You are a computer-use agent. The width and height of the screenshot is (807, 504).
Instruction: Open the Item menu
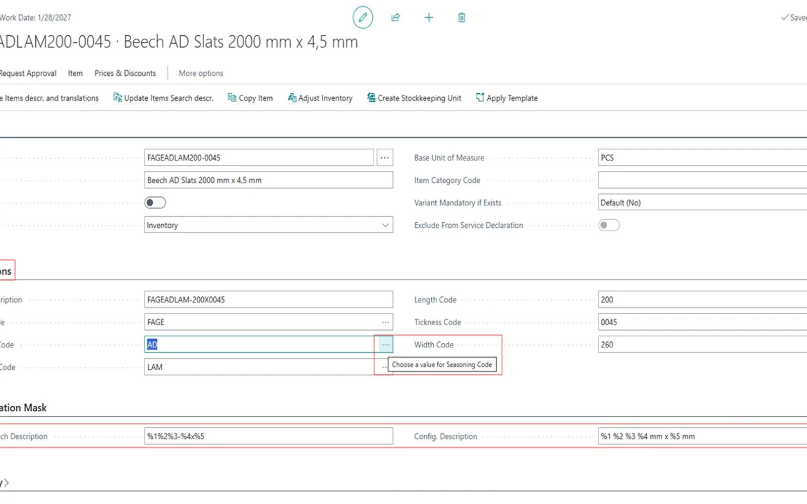75,73
